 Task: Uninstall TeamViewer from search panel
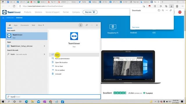(58, 74)
